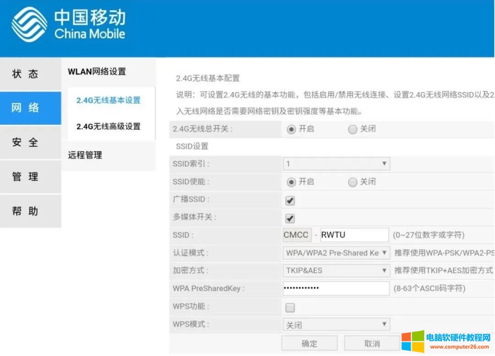495x356 pixels.
Task: Open the WPS模式 dropdown
Action: (336, 324)
